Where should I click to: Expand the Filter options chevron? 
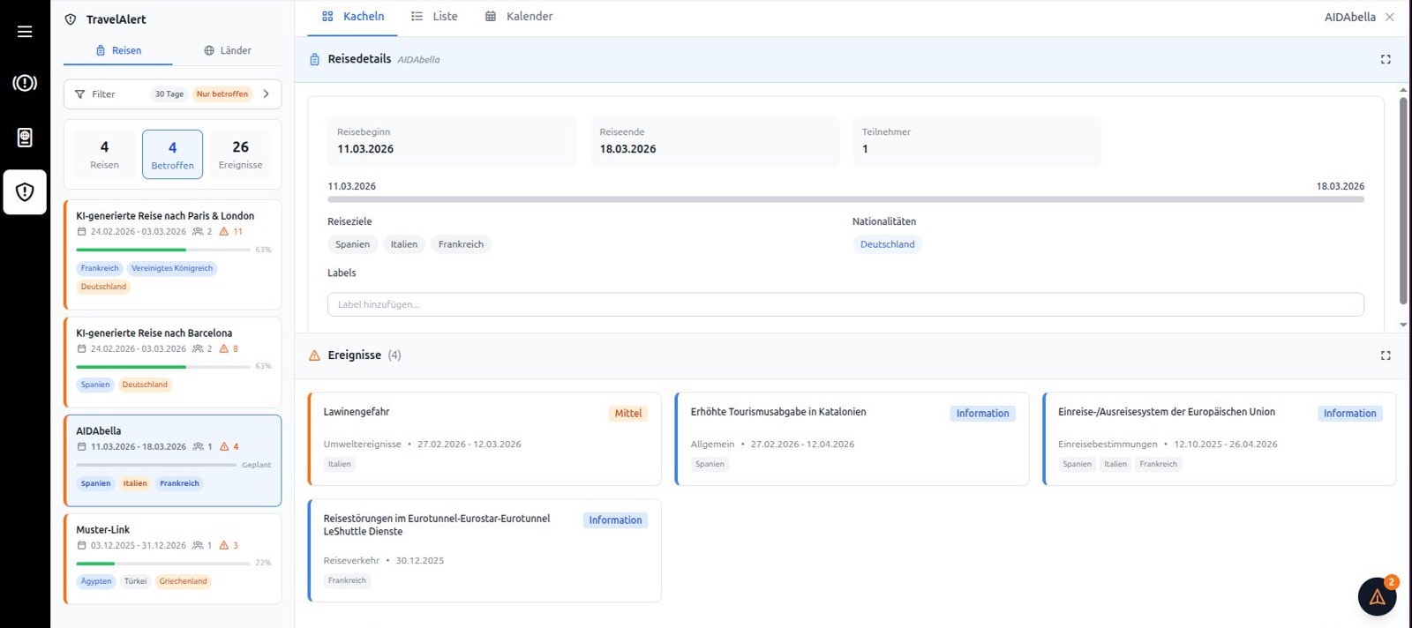point(266,94)
